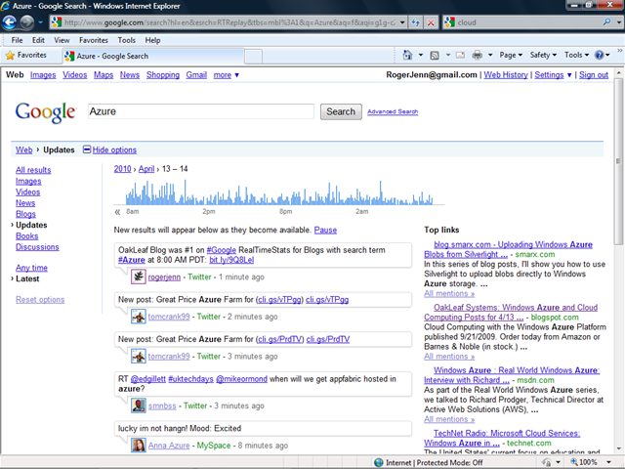625x469 pixels.
Task: Open the Page dropdown menu
Action: click(510, 56)
